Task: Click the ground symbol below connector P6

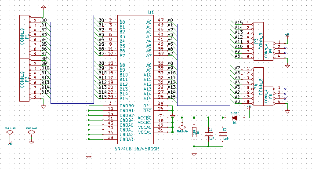Action: (287, 112)
